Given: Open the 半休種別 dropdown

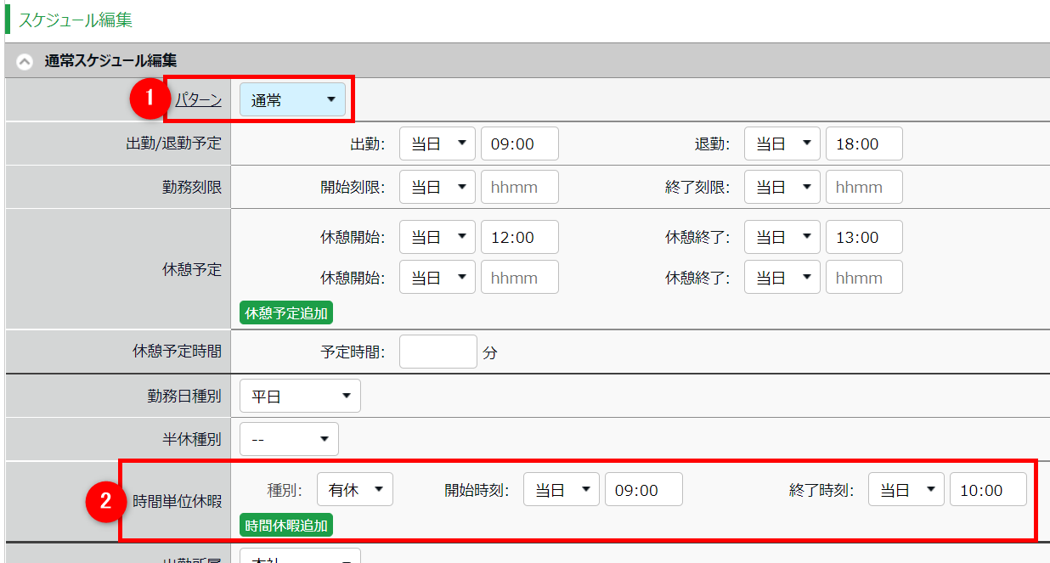Looking at the screenshot, I should [x=289, y=439].
